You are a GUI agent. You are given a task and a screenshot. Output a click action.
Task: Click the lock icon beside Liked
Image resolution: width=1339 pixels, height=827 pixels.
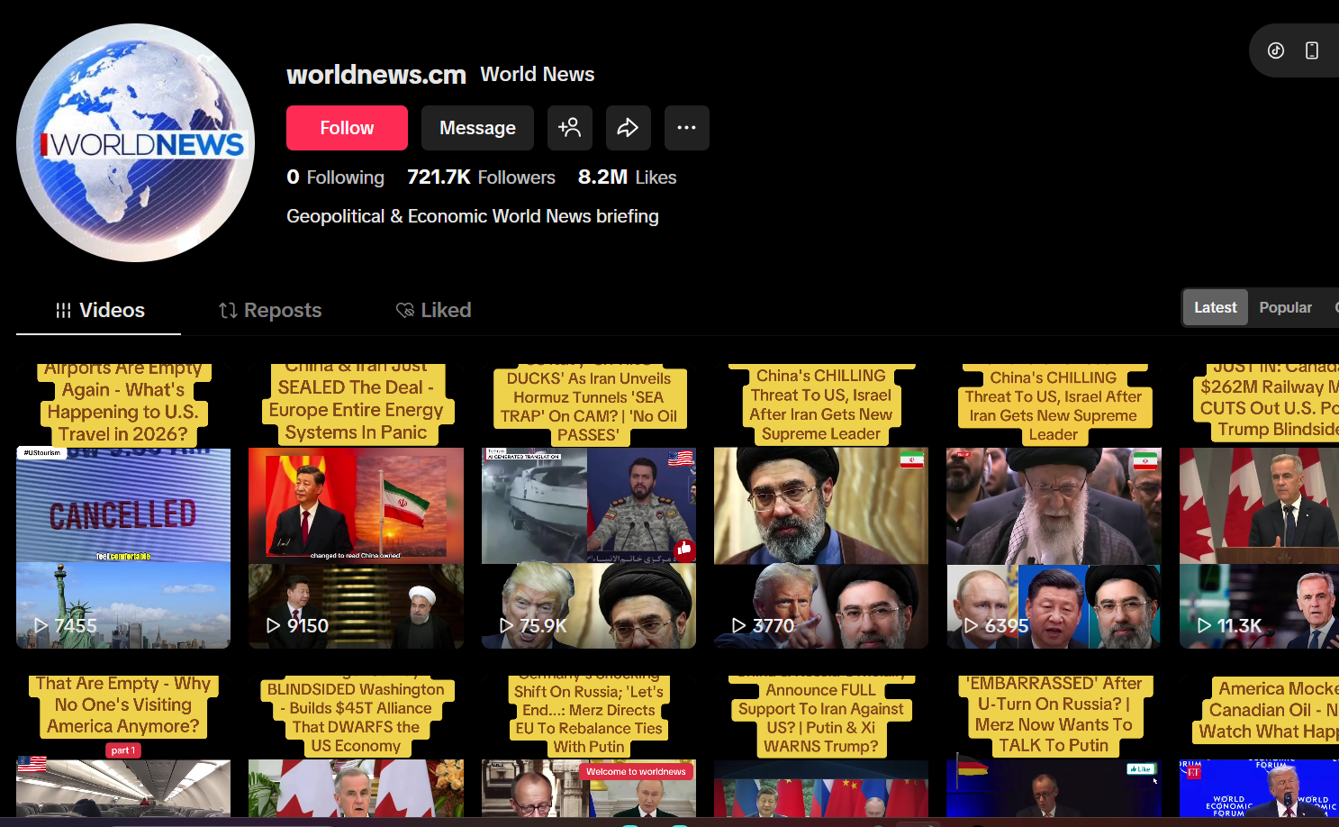(x=406, y=310)
